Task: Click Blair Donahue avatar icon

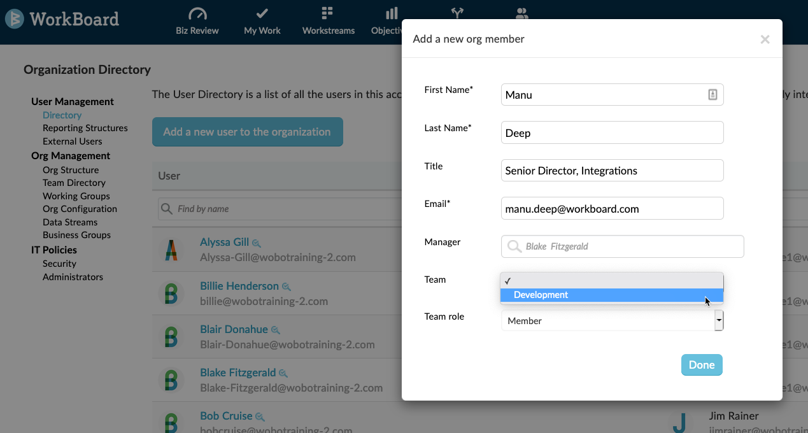Action: tap(171, 336)
